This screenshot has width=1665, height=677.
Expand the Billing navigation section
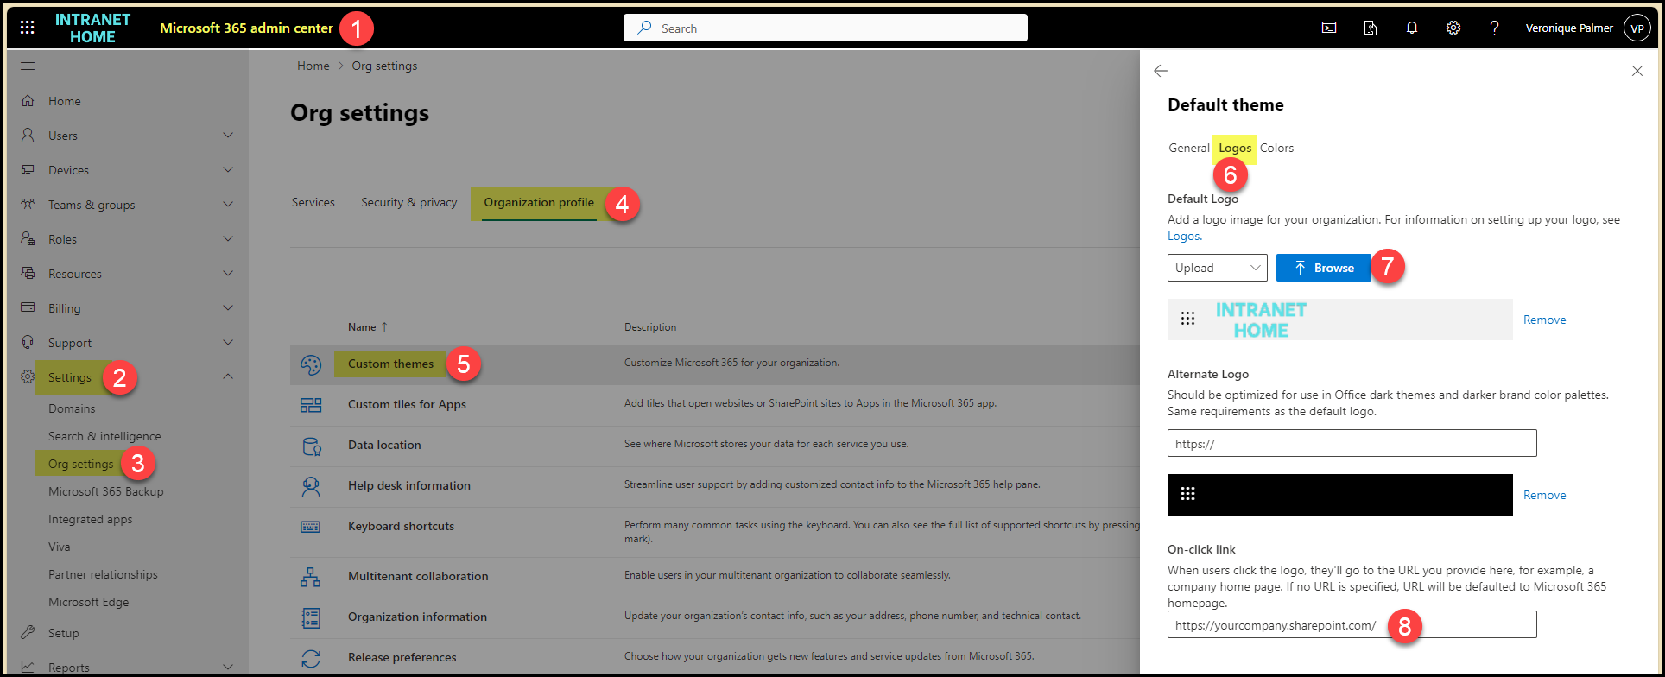[x=228, y=308]
